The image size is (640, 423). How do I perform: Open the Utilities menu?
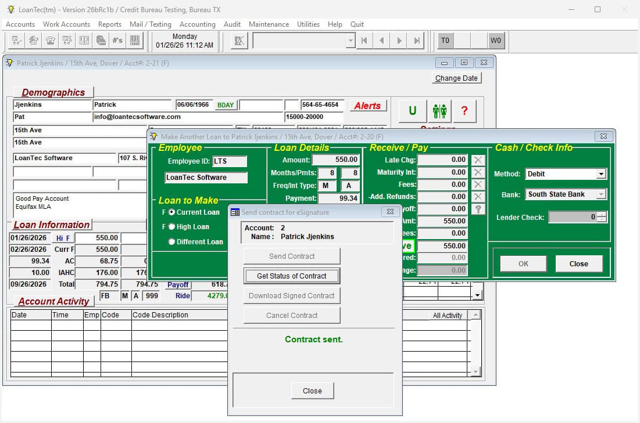click(308, 24)
